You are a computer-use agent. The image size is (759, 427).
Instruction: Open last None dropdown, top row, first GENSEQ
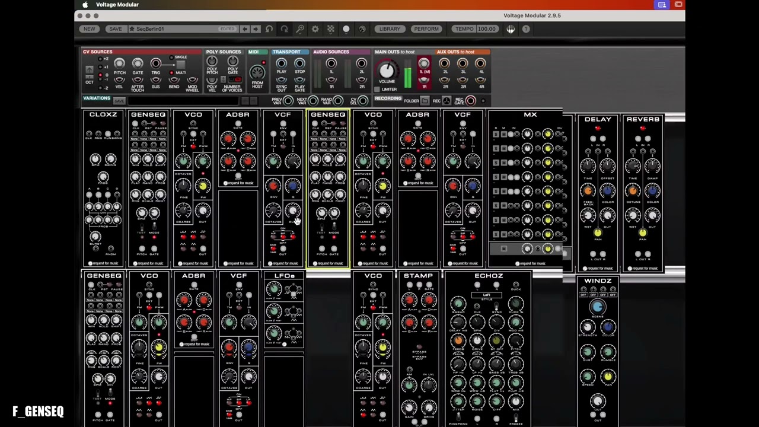pyautogui.click(x=161, y=139)
